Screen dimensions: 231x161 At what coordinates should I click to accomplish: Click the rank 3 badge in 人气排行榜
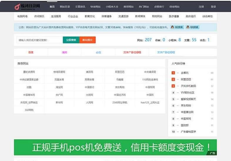(x=173, y=86)
